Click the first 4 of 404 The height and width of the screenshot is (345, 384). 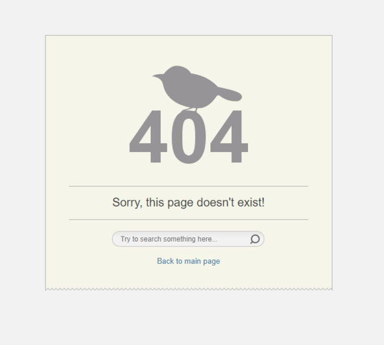148,136
